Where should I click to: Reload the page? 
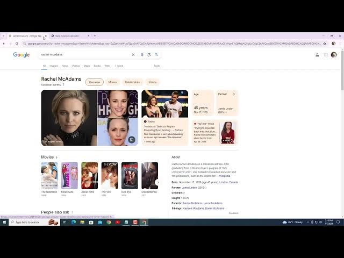click(17, 44)
